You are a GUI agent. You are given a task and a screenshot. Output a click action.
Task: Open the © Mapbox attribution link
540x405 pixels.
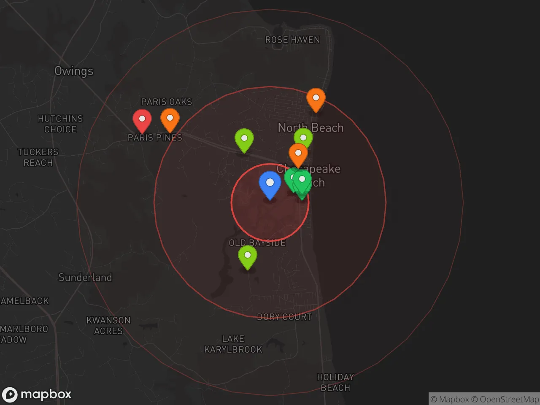(x=449, y=399)
